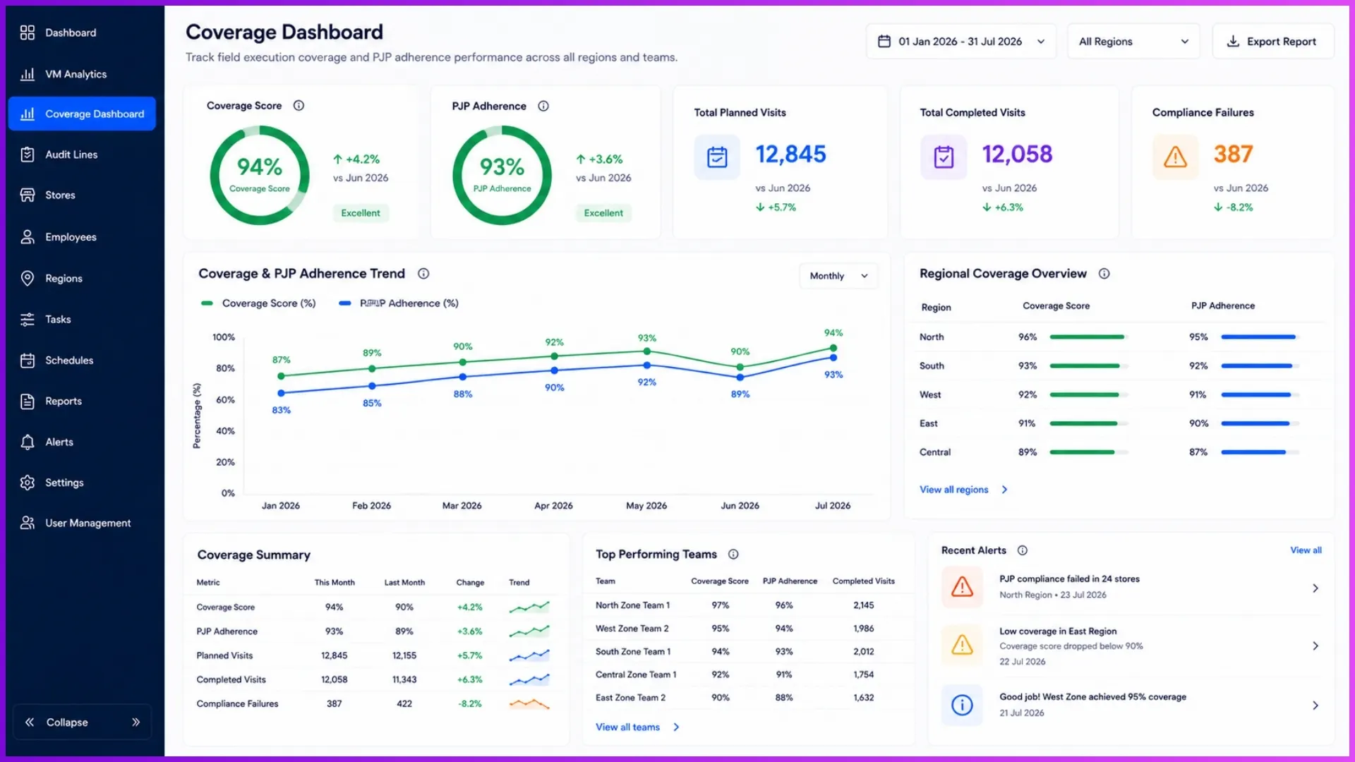1355x762 pixels.
Task: Click the Dashboard grid icon in sidebar
Action: pos(28,32)
